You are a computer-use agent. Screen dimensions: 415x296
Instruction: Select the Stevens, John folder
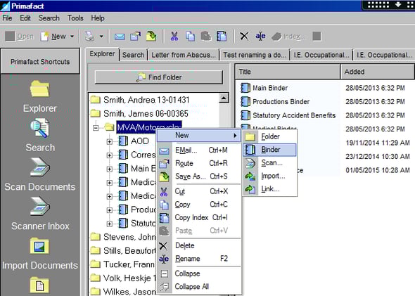(123, 237)
